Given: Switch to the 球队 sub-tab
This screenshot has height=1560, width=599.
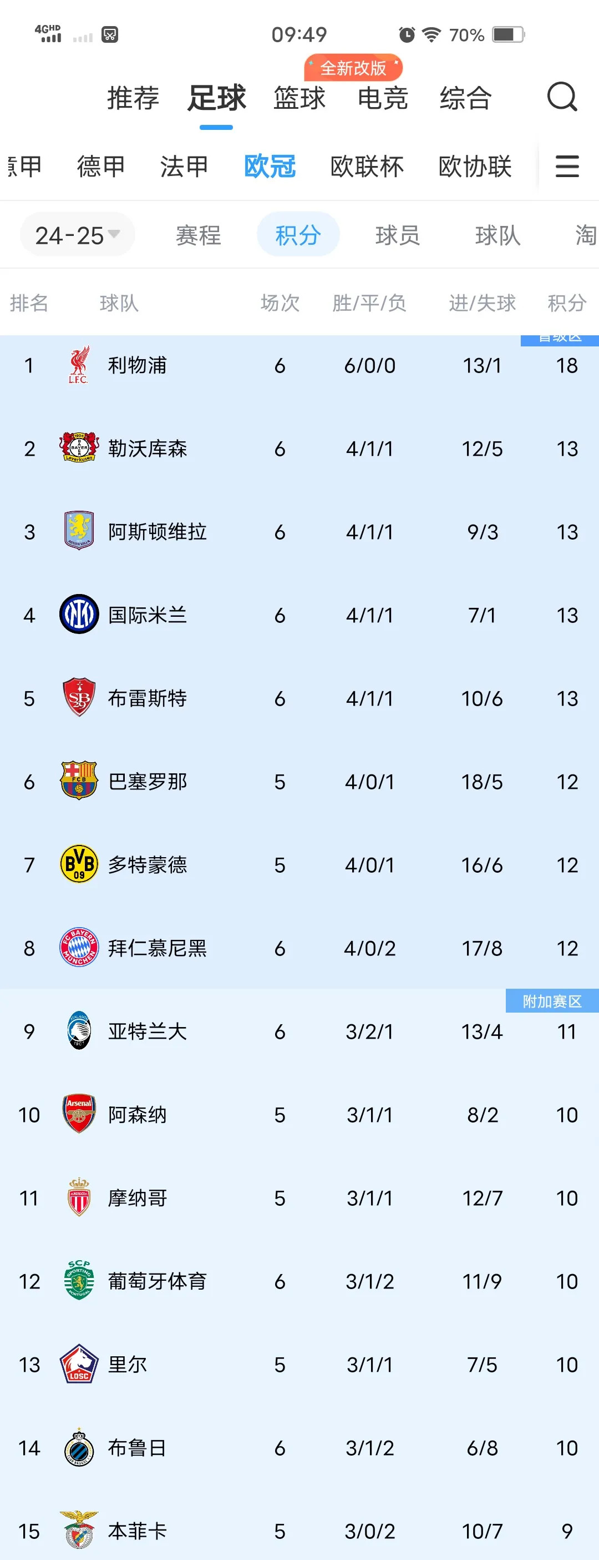Looking at the screenshot, I should pyautogui.click(x=496, y=235).
